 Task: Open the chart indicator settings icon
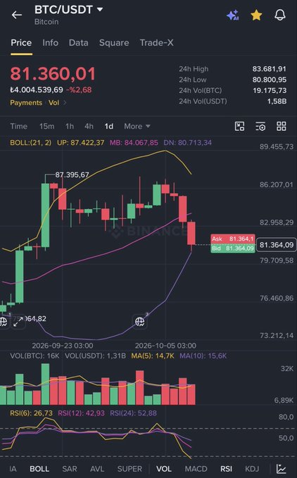[x=260, y=126]
